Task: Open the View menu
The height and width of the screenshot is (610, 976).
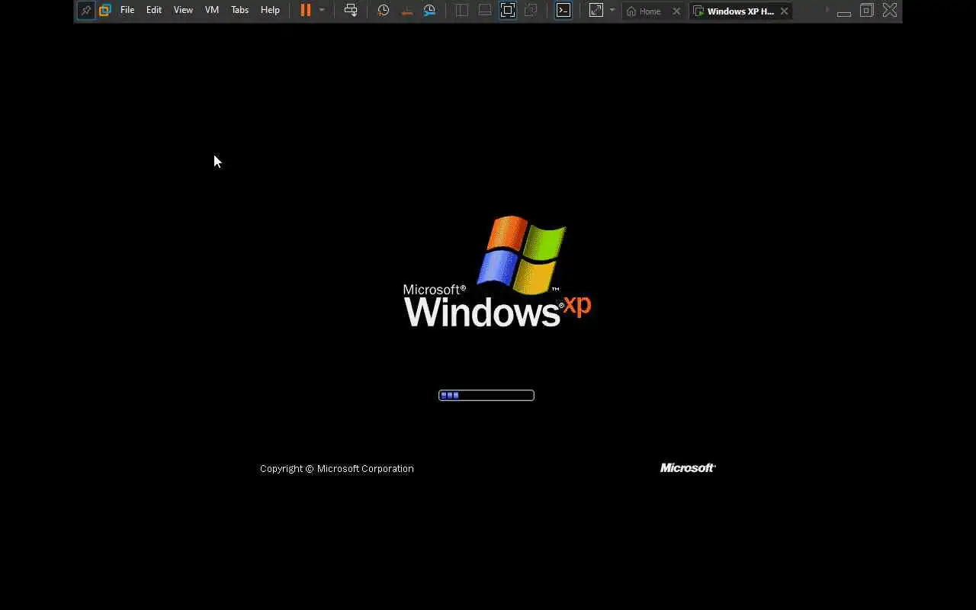Action: 183,11
